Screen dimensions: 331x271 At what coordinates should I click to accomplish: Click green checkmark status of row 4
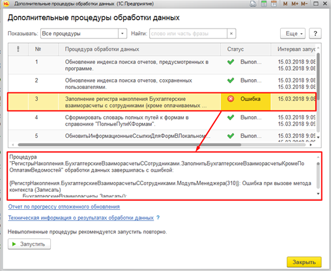tap(231, 118)
